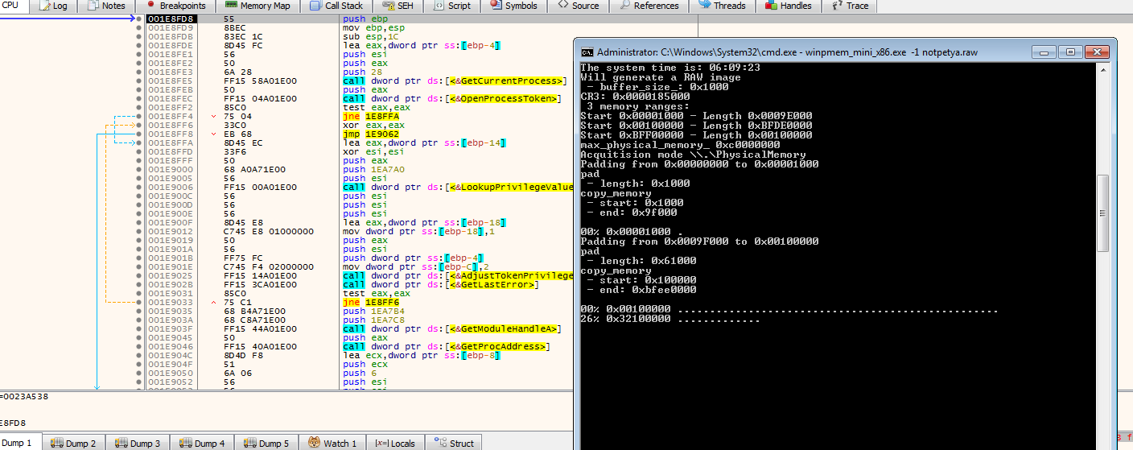Click the jne jump marker at 001E9033
Viewport: 1133px width, 450px height.
(213, 302)
